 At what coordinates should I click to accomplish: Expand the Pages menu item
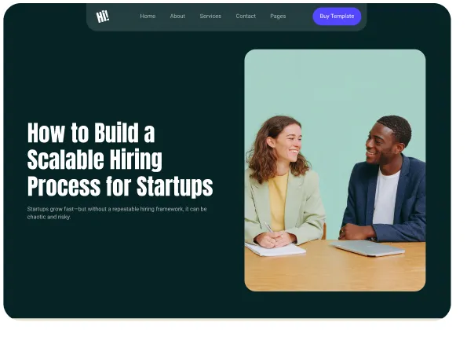[x=278, y=16]
